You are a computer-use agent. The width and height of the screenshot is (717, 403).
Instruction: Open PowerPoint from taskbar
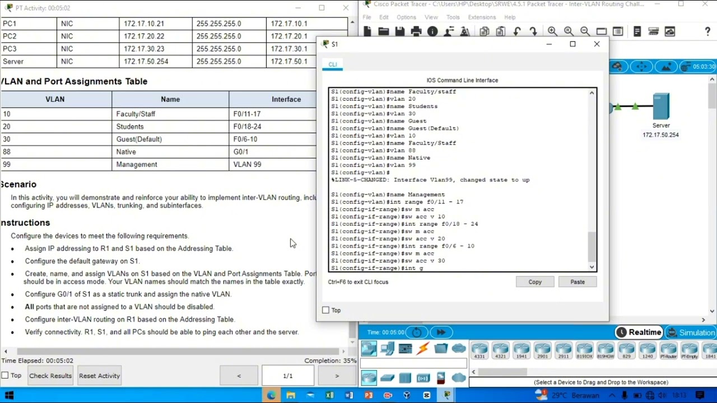click(x=368, y=396)
